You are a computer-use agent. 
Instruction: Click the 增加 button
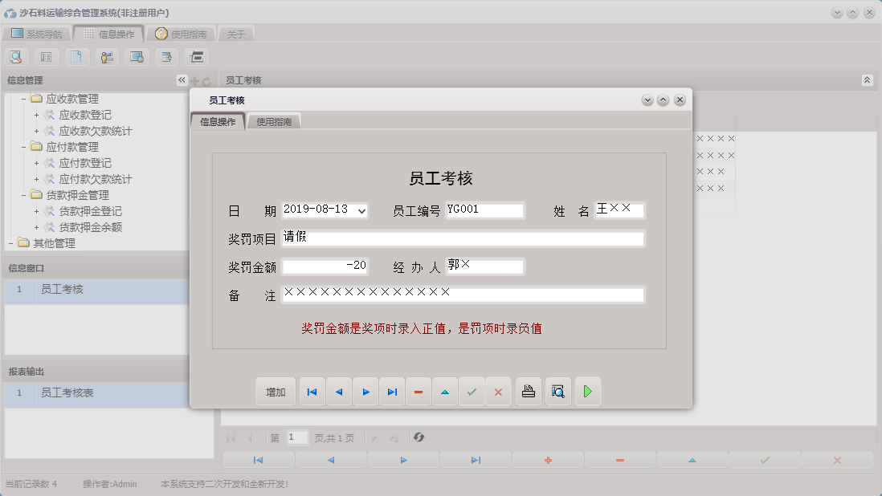(276, 391)
